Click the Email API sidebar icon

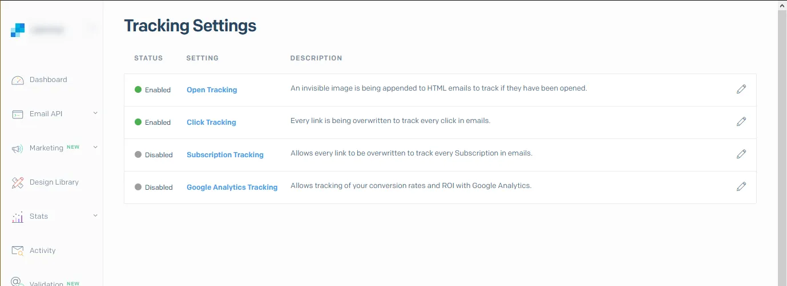point(18,115)
